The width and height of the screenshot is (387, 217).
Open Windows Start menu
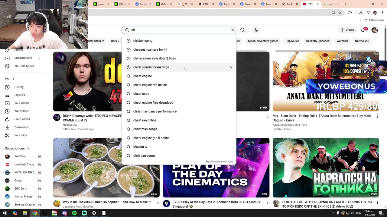pyautogui.click(x=5, y=213)
